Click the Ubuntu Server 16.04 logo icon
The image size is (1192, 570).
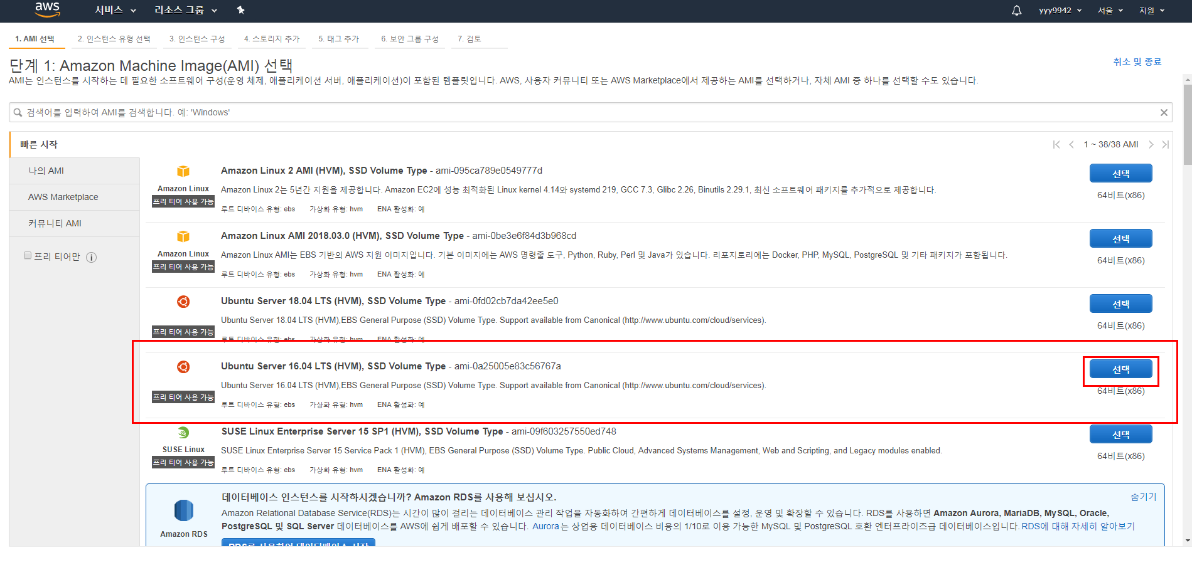point(183,367)
